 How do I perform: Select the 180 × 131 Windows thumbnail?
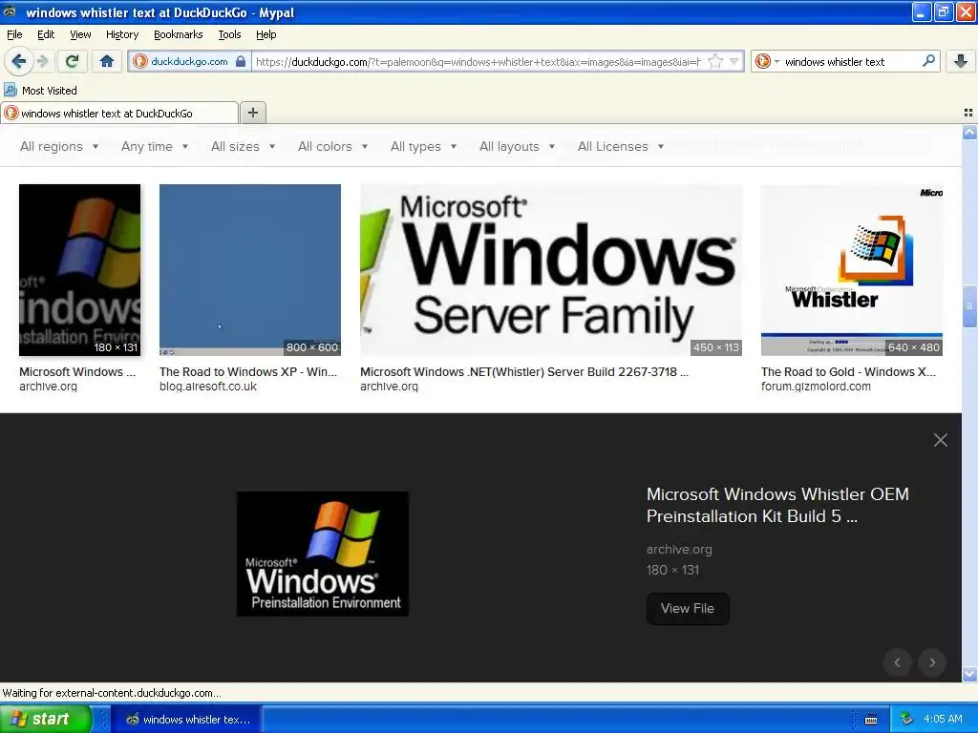(x=80, y=270)
